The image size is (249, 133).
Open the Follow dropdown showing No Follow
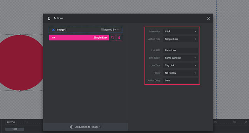(181, 73)
